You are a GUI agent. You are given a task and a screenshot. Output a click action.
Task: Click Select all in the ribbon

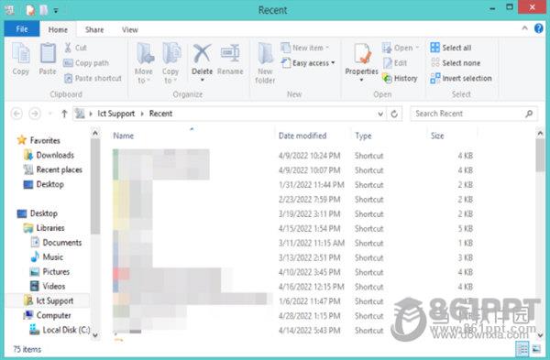[451, 48]
